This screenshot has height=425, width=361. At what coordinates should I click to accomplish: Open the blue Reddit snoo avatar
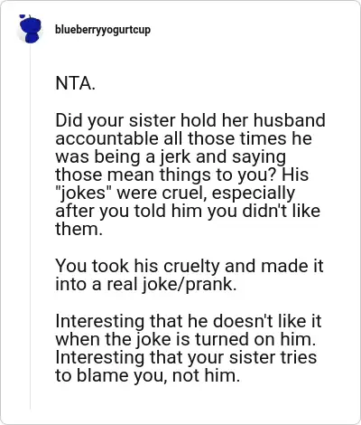click(x=30, y=29)
